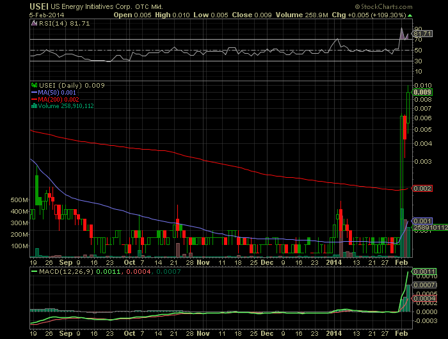Click the Dec label on the price chart date axis
The width and height of the screenshot is (448, 339).
pos(267,262)
